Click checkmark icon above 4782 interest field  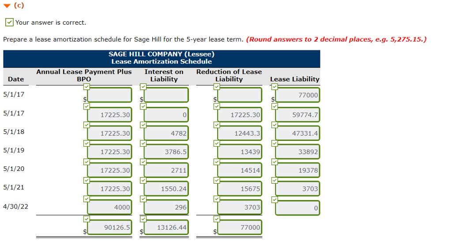pos(143,125)
